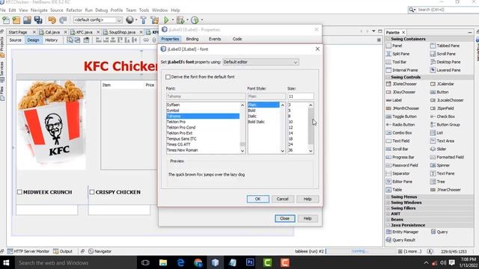Expand the Swing Fillers palette category
Screen dimensions: 479x269
pyautogui.click(x=388, y=208)
